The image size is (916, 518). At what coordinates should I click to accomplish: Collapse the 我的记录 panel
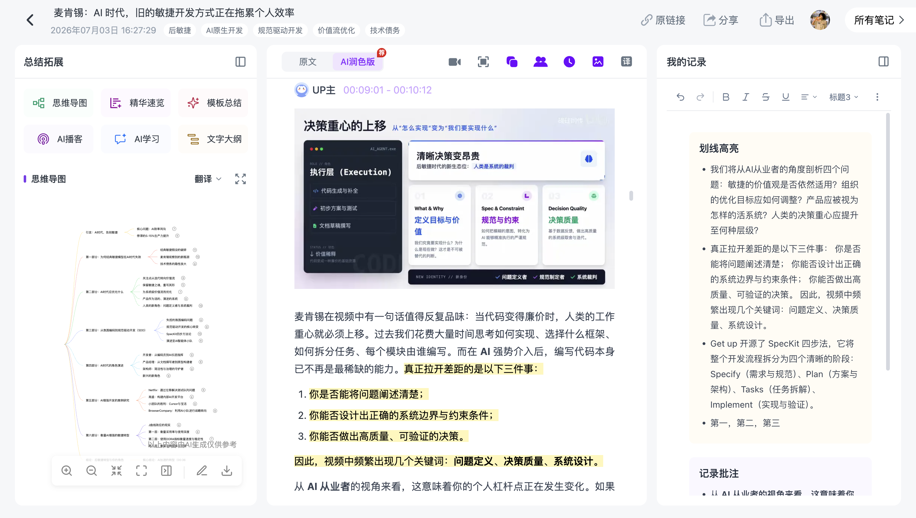(x=883, y=61)
